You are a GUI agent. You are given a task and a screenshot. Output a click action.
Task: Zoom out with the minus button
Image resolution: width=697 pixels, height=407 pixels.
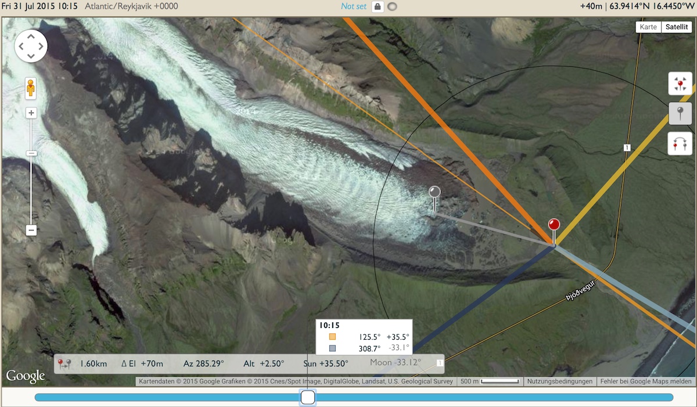pyautogui.click(x=31, y=230)
